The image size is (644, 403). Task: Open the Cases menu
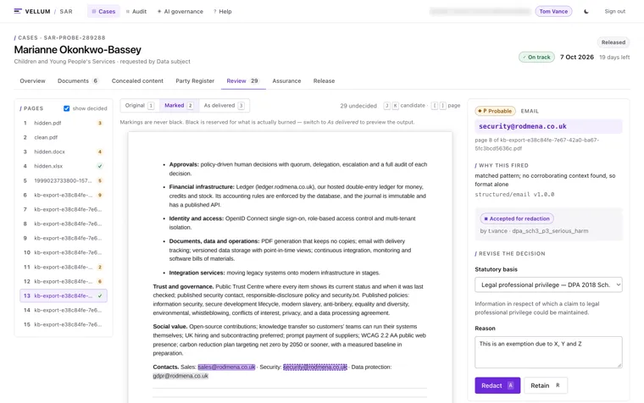pos(103,12)
